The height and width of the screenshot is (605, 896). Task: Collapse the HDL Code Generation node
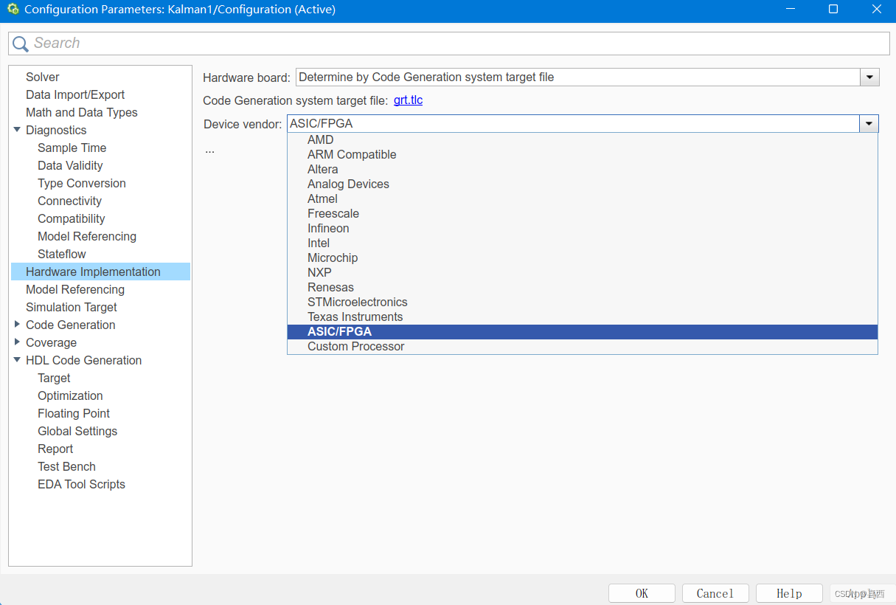(17, 360)
